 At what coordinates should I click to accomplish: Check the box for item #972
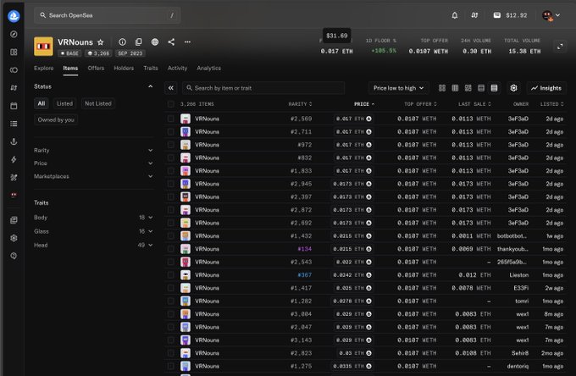[x=171, y=145]
